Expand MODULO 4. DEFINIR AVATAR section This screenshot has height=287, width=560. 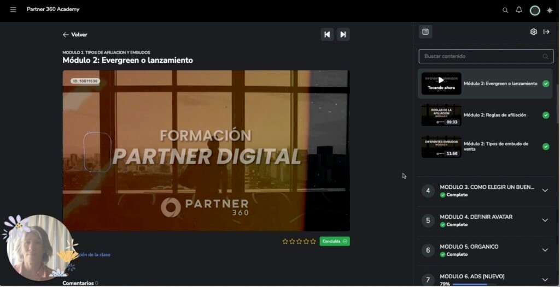point(545,220)
